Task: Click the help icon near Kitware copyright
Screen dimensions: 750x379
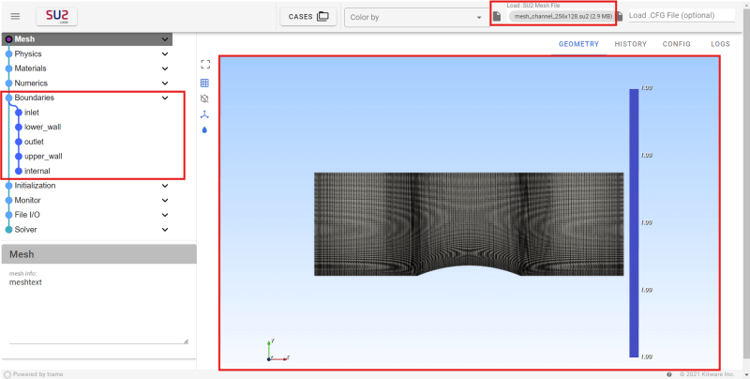Action: click(x=669, y=374)
